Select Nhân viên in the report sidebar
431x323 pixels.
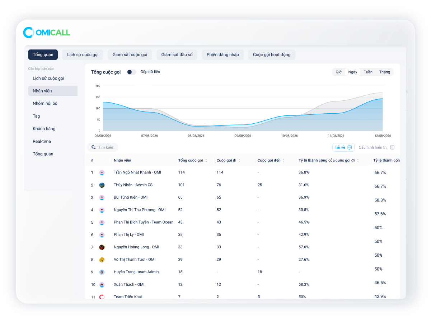(53, 91)
